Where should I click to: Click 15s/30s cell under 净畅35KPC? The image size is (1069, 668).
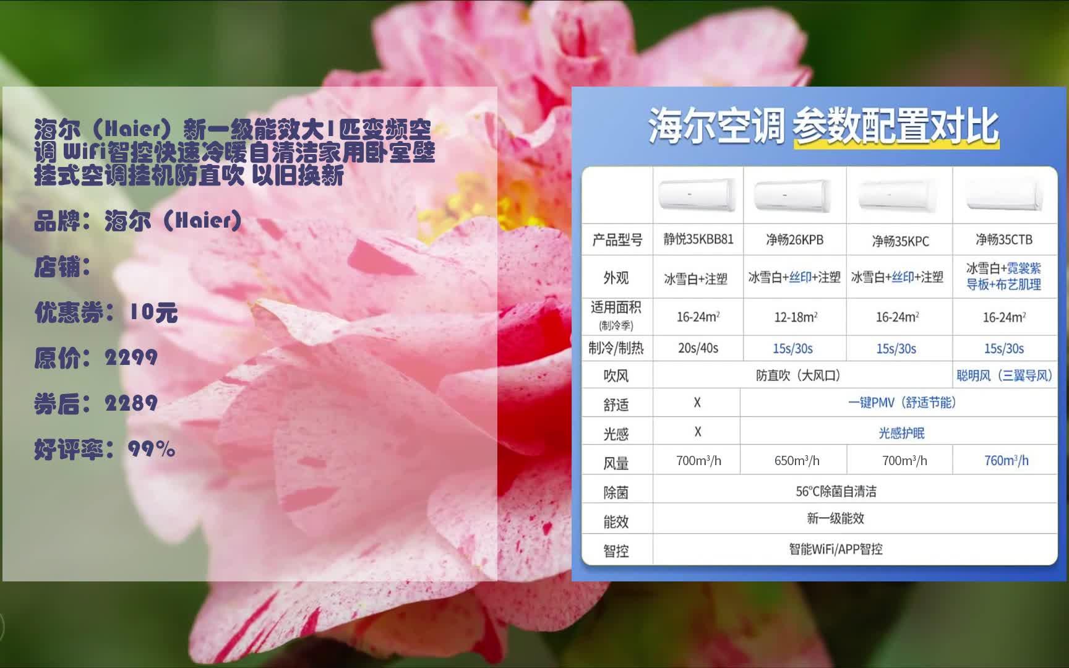pos(896,349)
